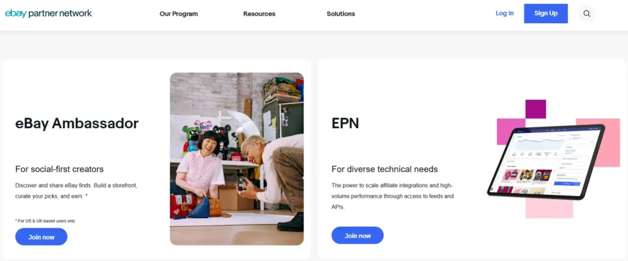This screenshot has width=628, height=261.
Task: Open the Our Program menu
Action: click(x=178, y=13)
